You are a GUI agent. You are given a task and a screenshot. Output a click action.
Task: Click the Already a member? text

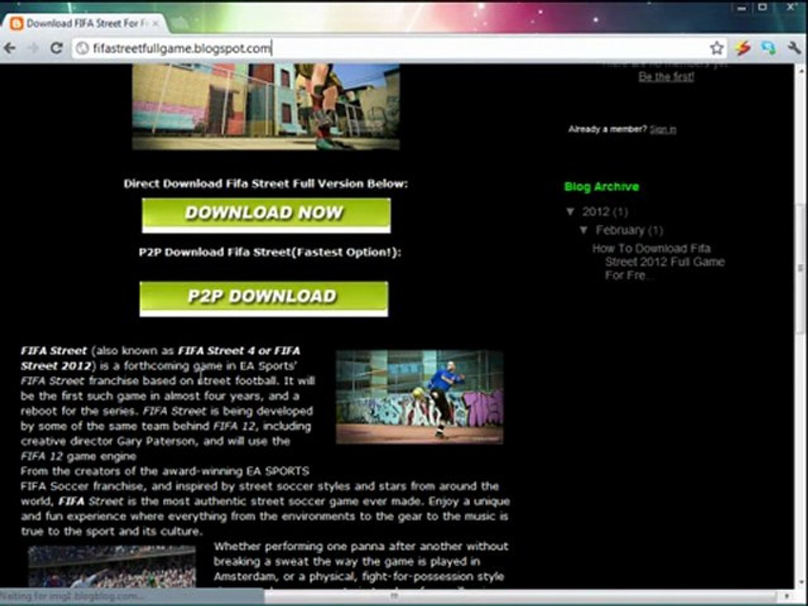(607, 130)
